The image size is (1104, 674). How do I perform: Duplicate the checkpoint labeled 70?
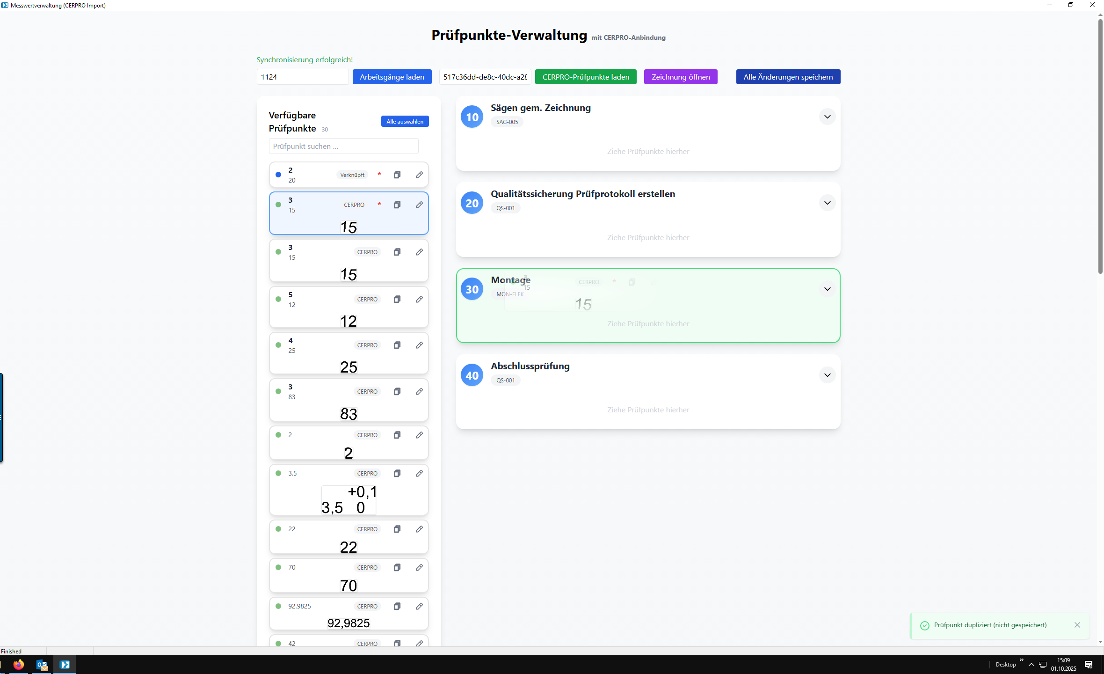coord(397,567)
